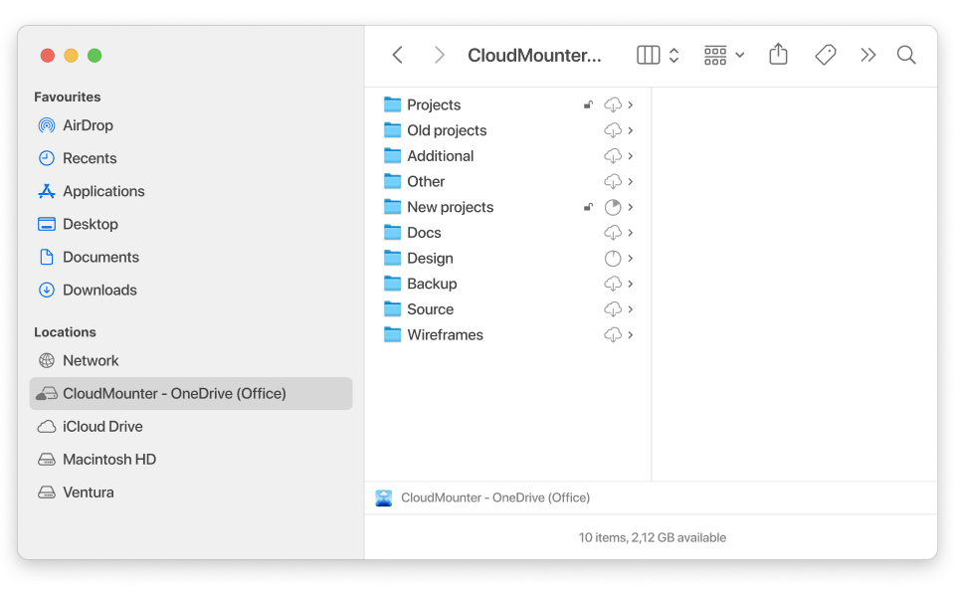Maximize the window with green button
The height and width of the screenshot is (593, 954).
point(95,56)
